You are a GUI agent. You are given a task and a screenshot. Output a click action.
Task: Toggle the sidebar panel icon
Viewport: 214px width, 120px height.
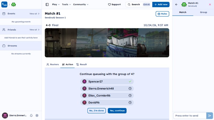pyautogui.click(x=47, y=5)
